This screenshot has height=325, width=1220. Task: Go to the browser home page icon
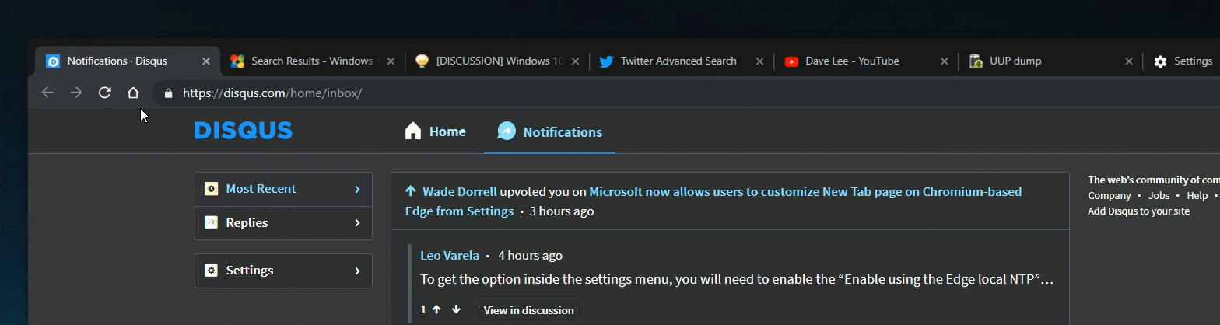click(133, 93)
